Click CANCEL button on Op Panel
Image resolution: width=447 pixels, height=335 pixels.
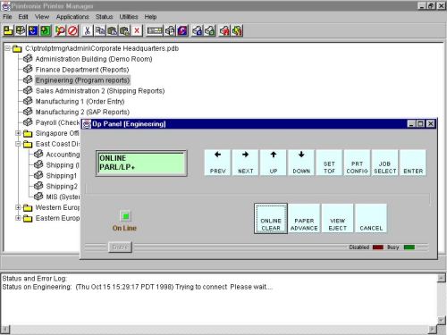tap(371, 219)
